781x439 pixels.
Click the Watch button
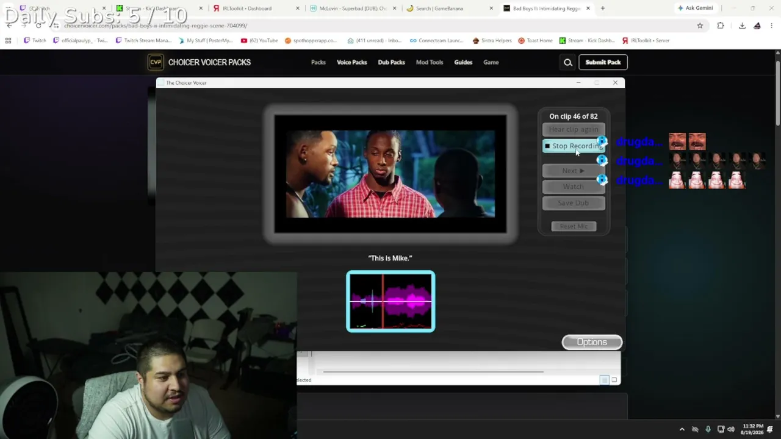coord(574,187)
